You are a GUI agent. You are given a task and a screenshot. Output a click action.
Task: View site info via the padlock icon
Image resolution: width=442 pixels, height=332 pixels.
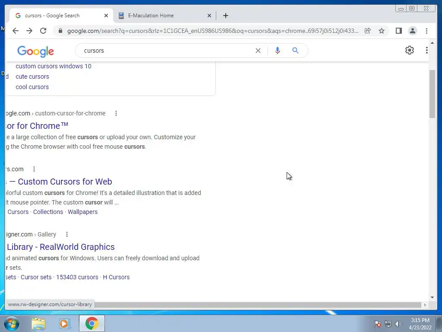60,31
